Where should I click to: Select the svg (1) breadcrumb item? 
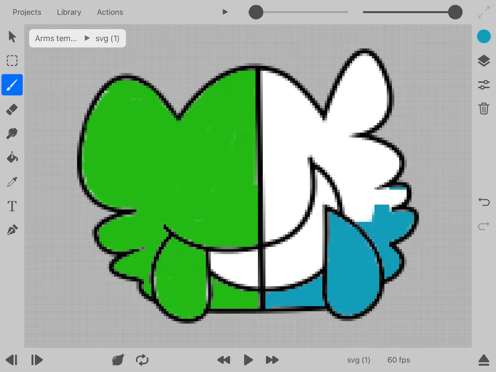[x=107, y=38]
